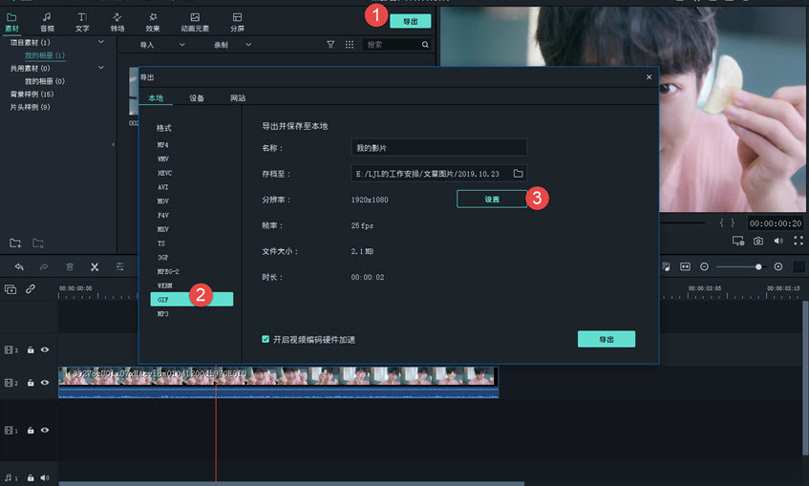This screenshot has width=809, height=486.
Task: Click the Export (导出) button in dialog
Action: [x=607, y=339]
